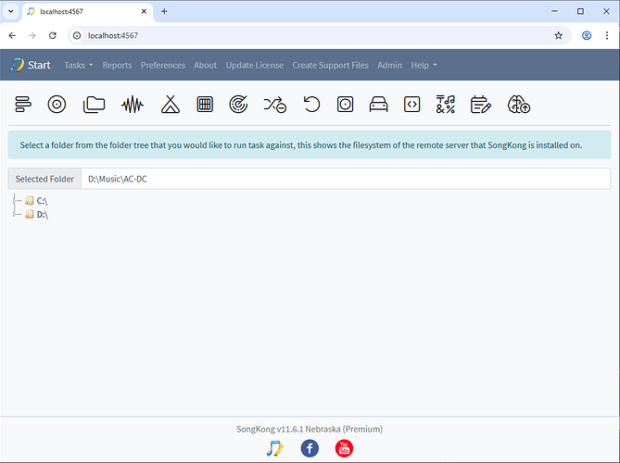Open the Reports menu item
The image size is (620, 463).
117,65
